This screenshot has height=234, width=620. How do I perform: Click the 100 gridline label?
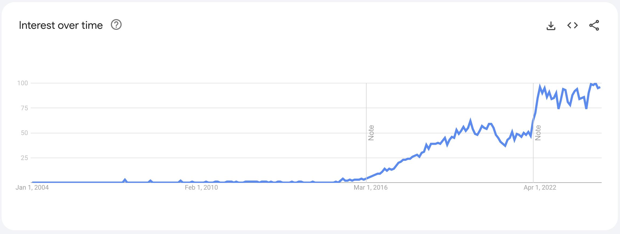click(x=23, y=83)
